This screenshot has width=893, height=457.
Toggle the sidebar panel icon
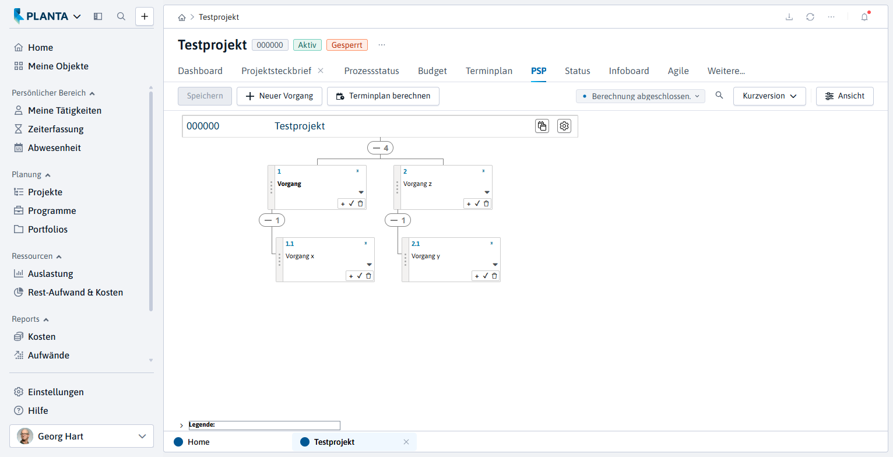pos(98,16)
